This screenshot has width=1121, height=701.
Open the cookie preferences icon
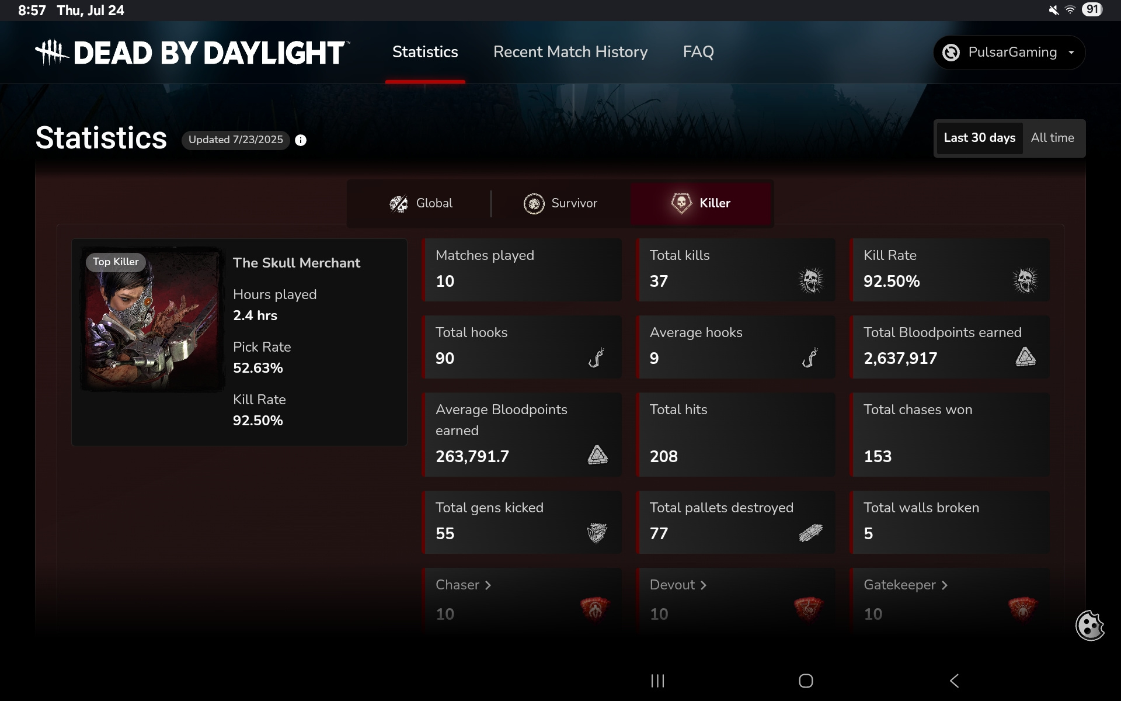coord(1089,626)
